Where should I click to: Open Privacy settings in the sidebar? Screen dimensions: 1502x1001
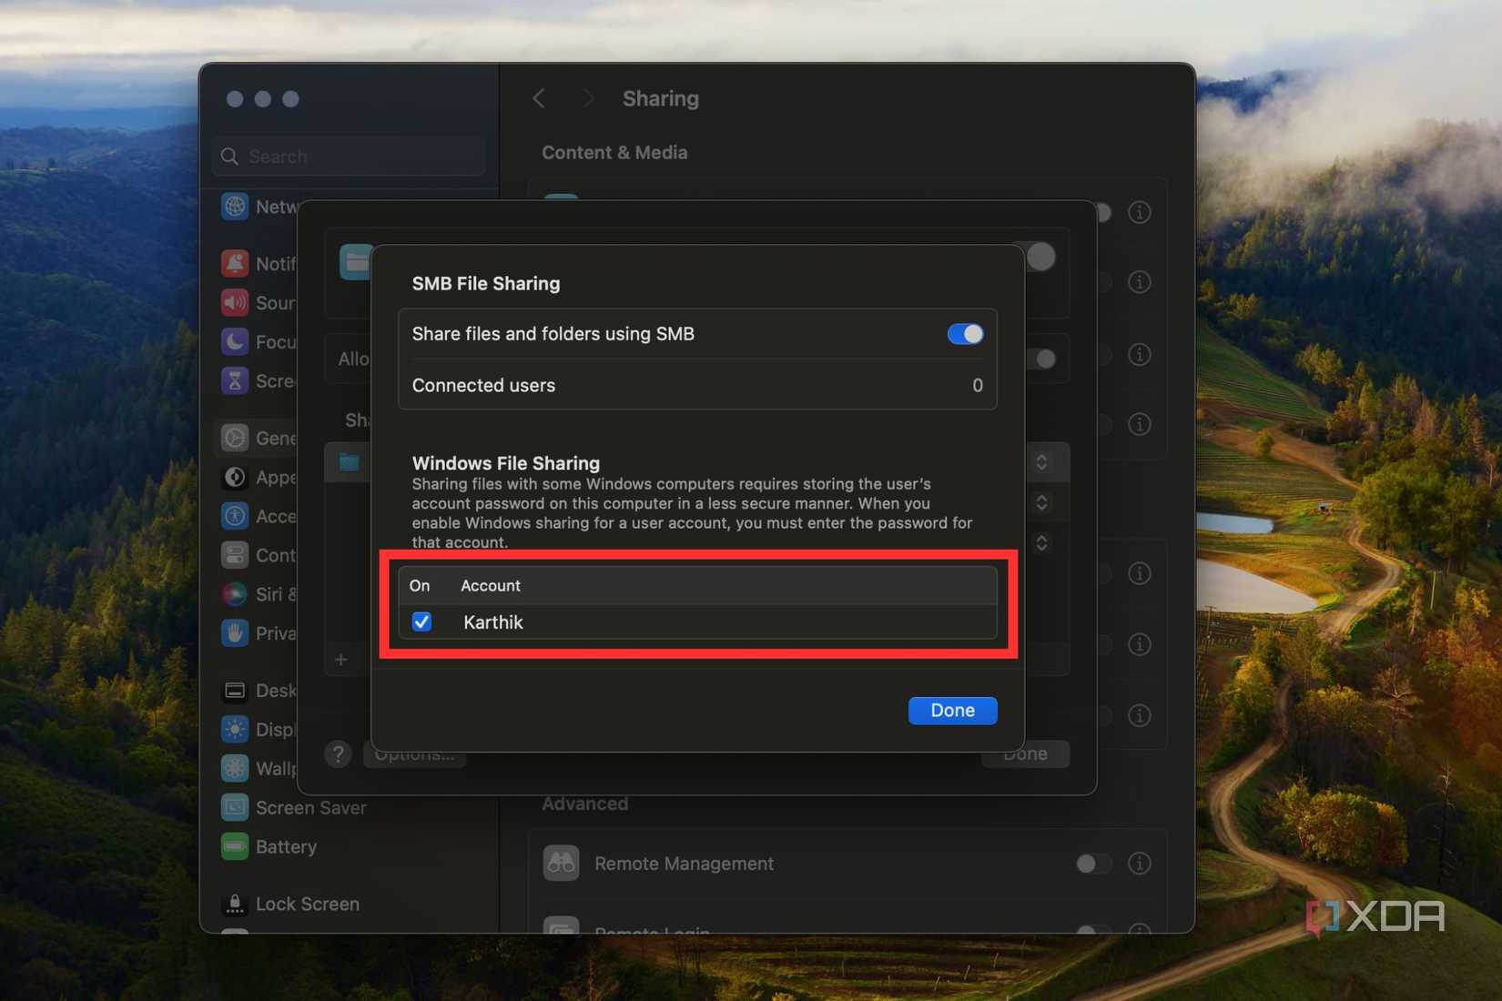(259, 633)
